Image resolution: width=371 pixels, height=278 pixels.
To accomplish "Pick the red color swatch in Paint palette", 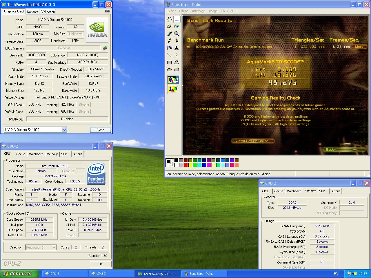I will click(185, 165).
